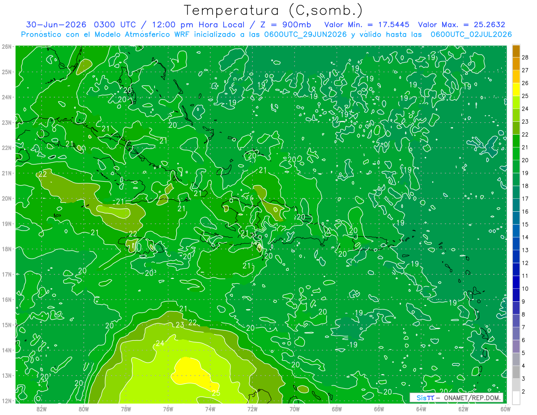
Task: Click latitude axis label '19N'
Action: tap(6, 223)
